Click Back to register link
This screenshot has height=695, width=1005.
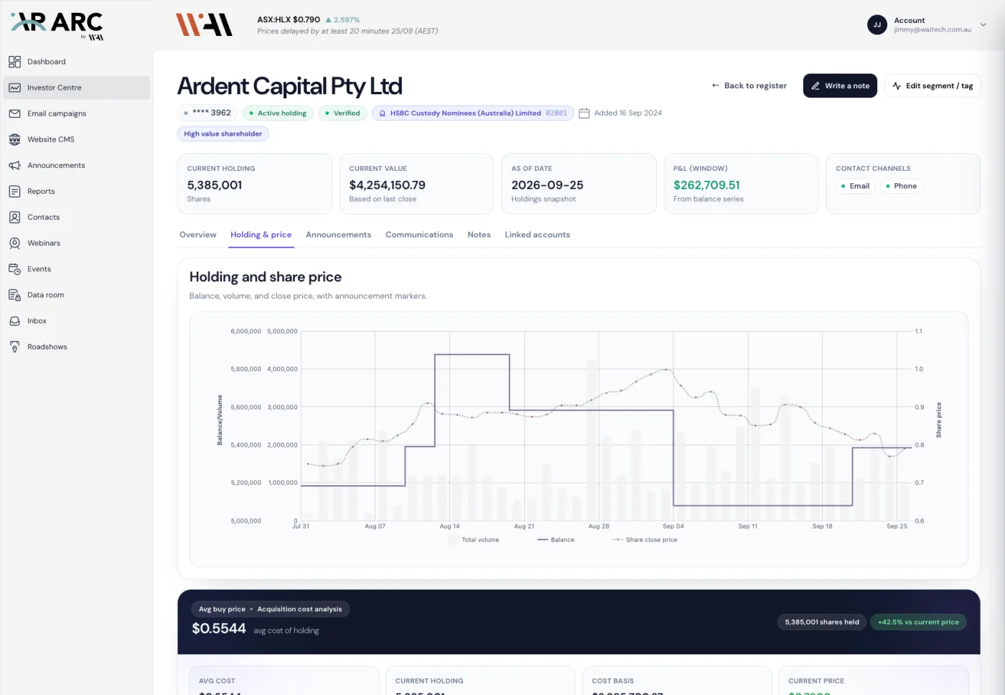coord(749,85)
